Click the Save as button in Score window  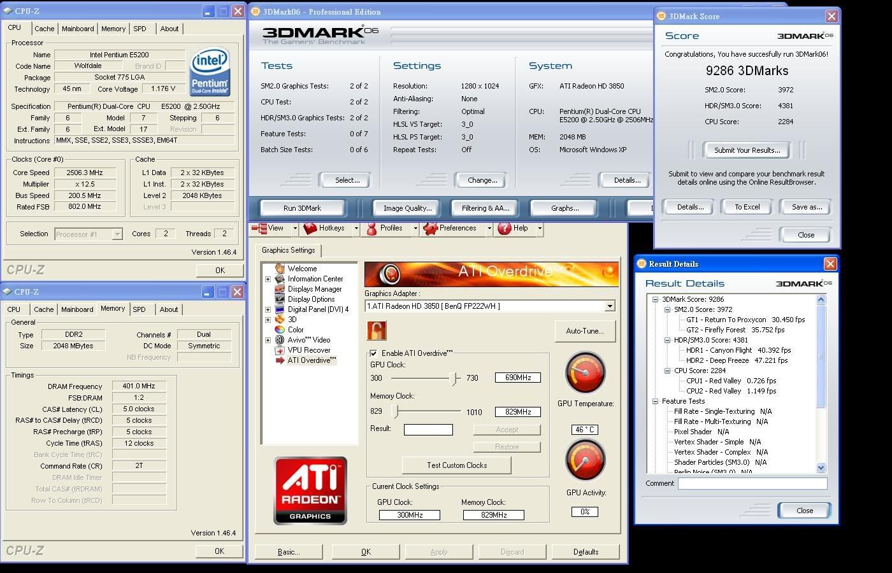pos(807,207)
